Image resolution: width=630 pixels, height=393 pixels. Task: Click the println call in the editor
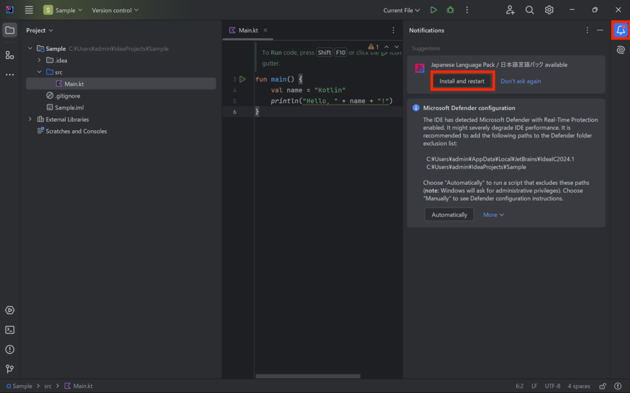point(285,101)
